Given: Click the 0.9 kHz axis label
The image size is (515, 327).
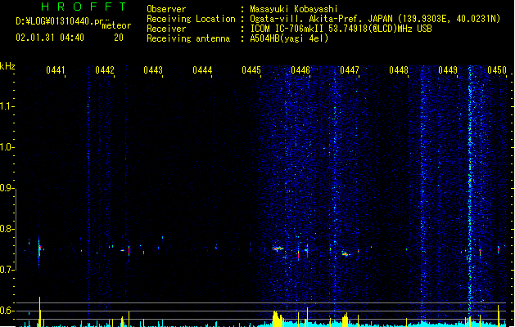Looking at the screenshot, I should pos(7,188).
